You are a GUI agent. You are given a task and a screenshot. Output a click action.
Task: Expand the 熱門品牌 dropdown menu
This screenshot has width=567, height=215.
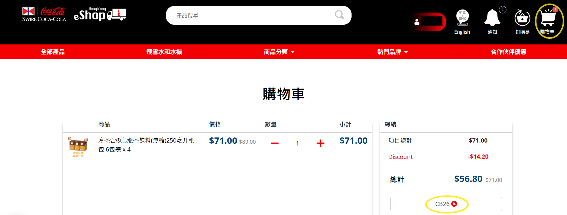[392, 52]
